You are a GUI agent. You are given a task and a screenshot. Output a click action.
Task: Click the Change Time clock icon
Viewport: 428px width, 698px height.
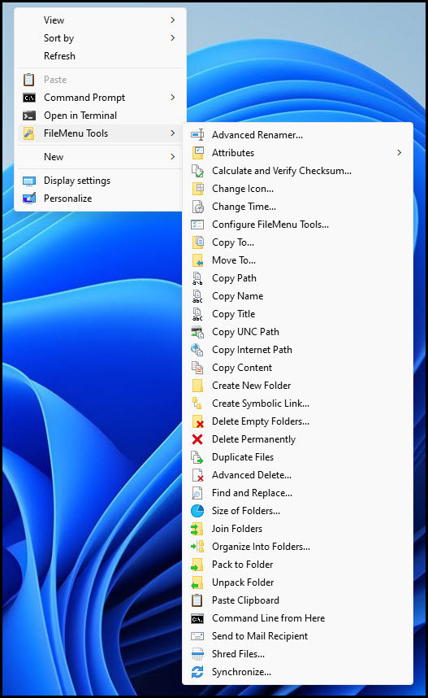point(197,207)
